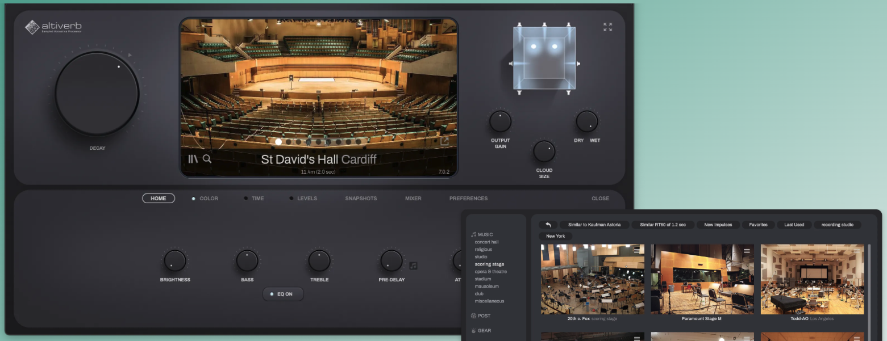Select the opera & theatre category
The image size is (887, 341).
[490, 272]
